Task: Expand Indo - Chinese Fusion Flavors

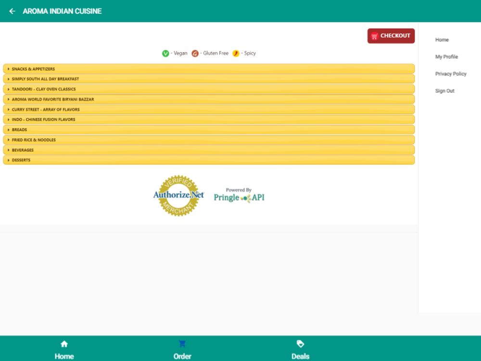Action: click(x=209, y=119)
